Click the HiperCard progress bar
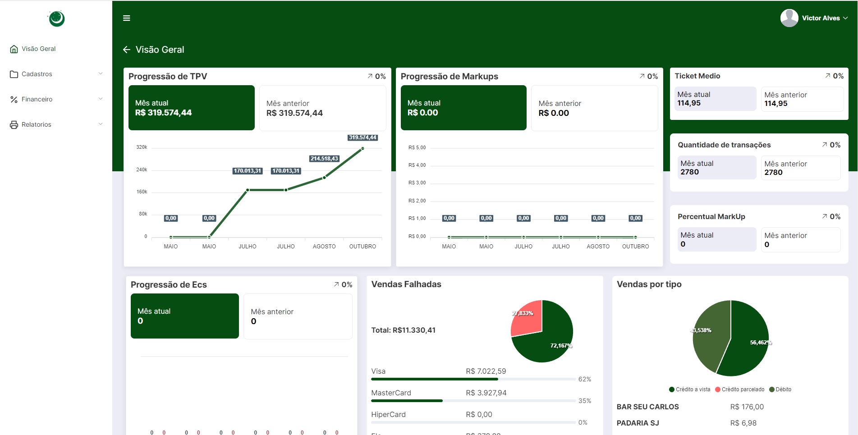The width and height of the screenshot is (858, 435). pos(473,422)
